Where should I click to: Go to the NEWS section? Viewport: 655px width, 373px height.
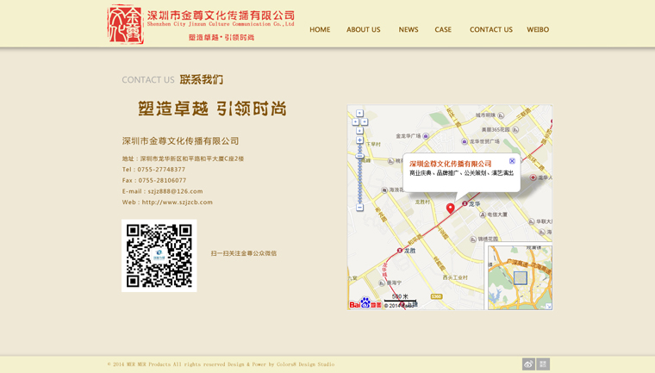(409, 29)
